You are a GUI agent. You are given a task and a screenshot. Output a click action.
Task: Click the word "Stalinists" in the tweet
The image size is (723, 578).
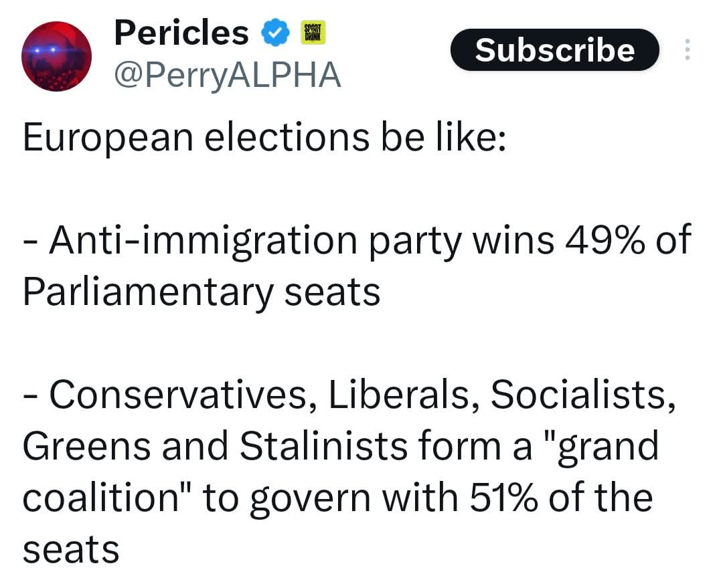click(x=323, y=447)
